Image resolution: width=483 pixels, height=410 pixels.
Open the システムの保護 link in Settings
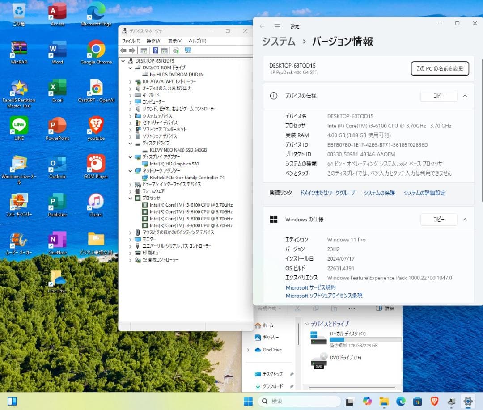coord(379,193)
